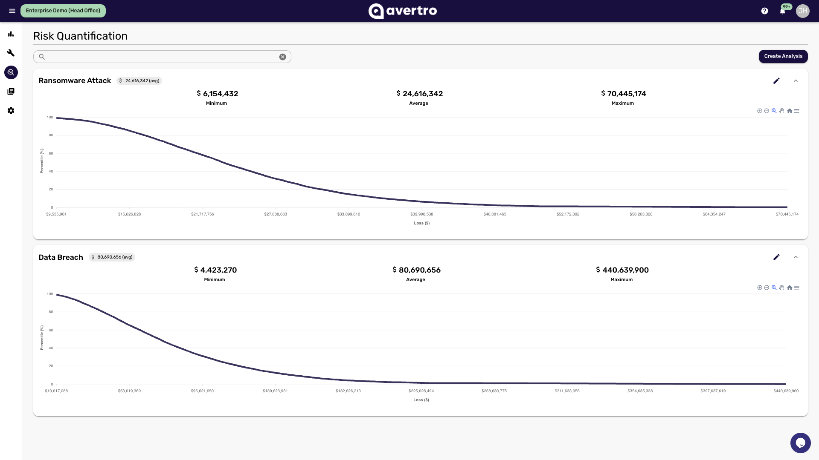Zoom in on Ransomware Attack chart
The image size is (819, 460).
(760, 111)
